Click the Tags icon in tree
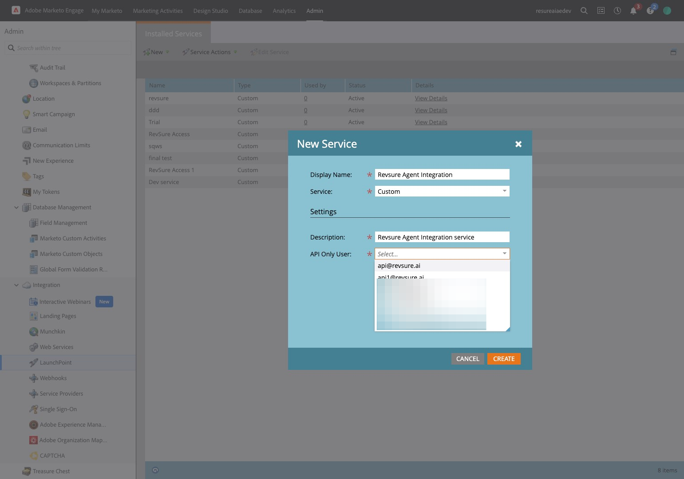This screenshot has width=684, height=479. [27, 177]
